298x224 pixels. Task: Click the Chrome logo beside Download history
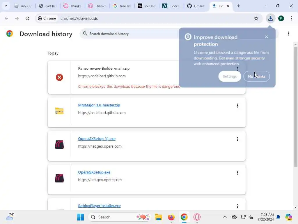point(10,34)
